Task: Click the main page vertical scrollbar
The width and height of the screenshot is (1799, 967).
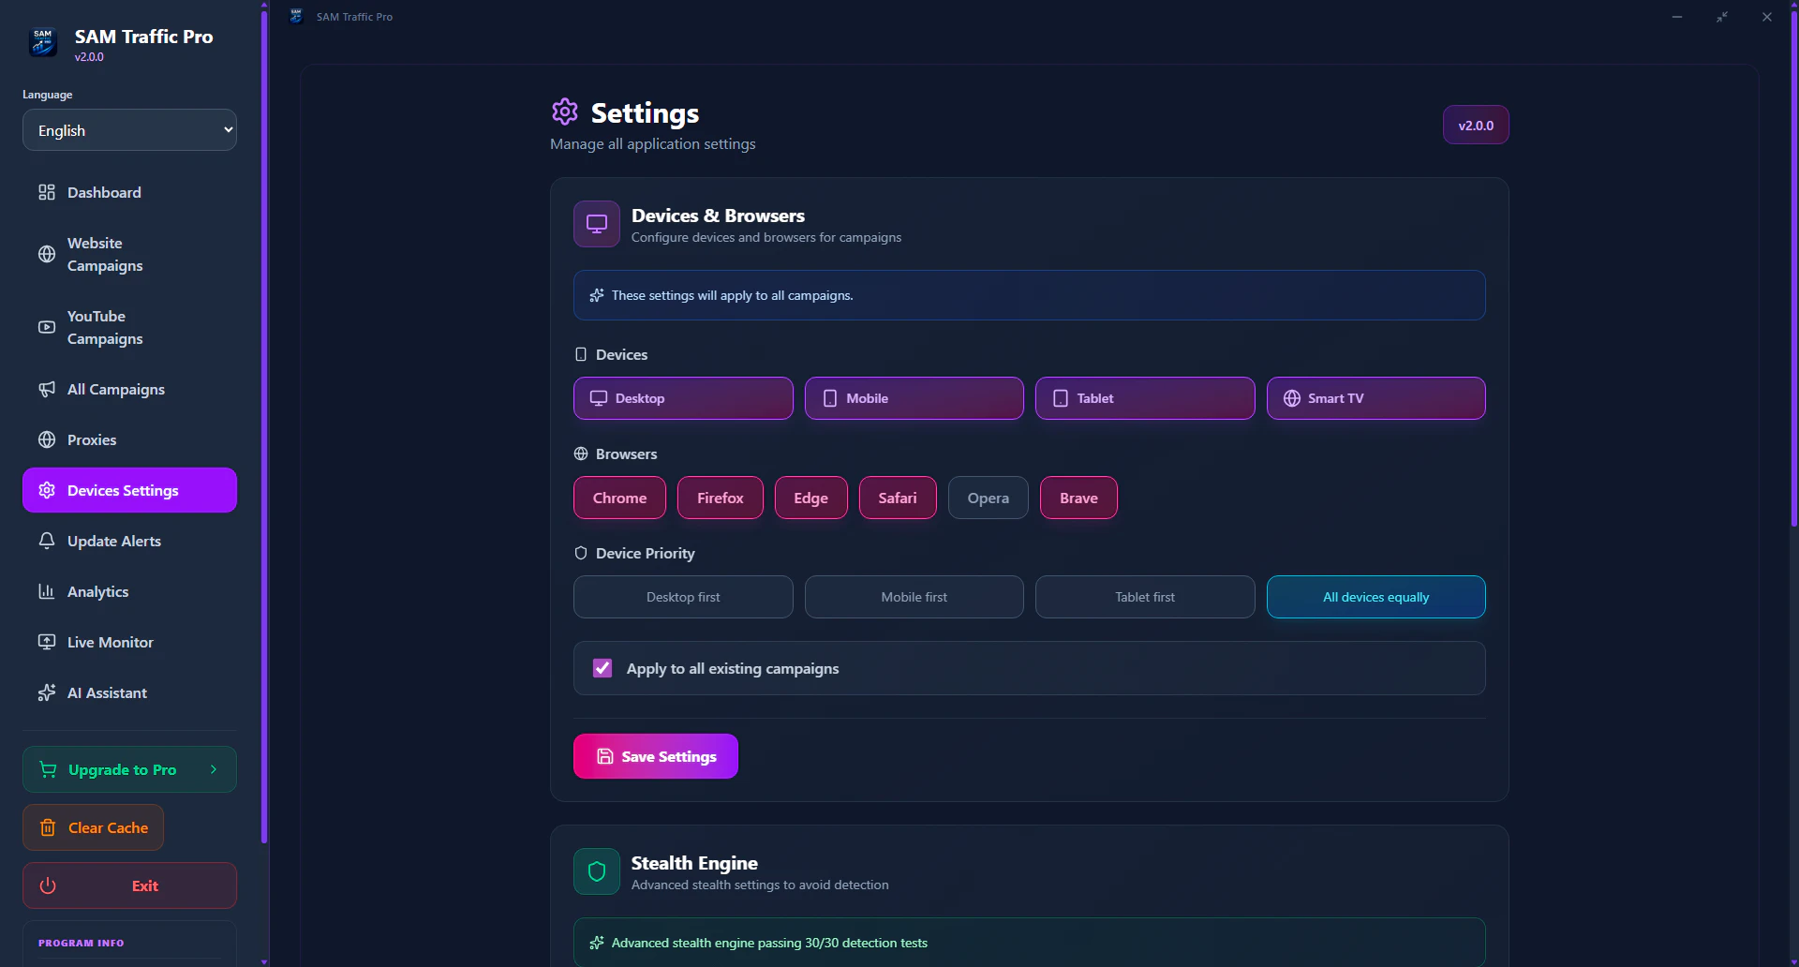Action: click(1794, 267)
